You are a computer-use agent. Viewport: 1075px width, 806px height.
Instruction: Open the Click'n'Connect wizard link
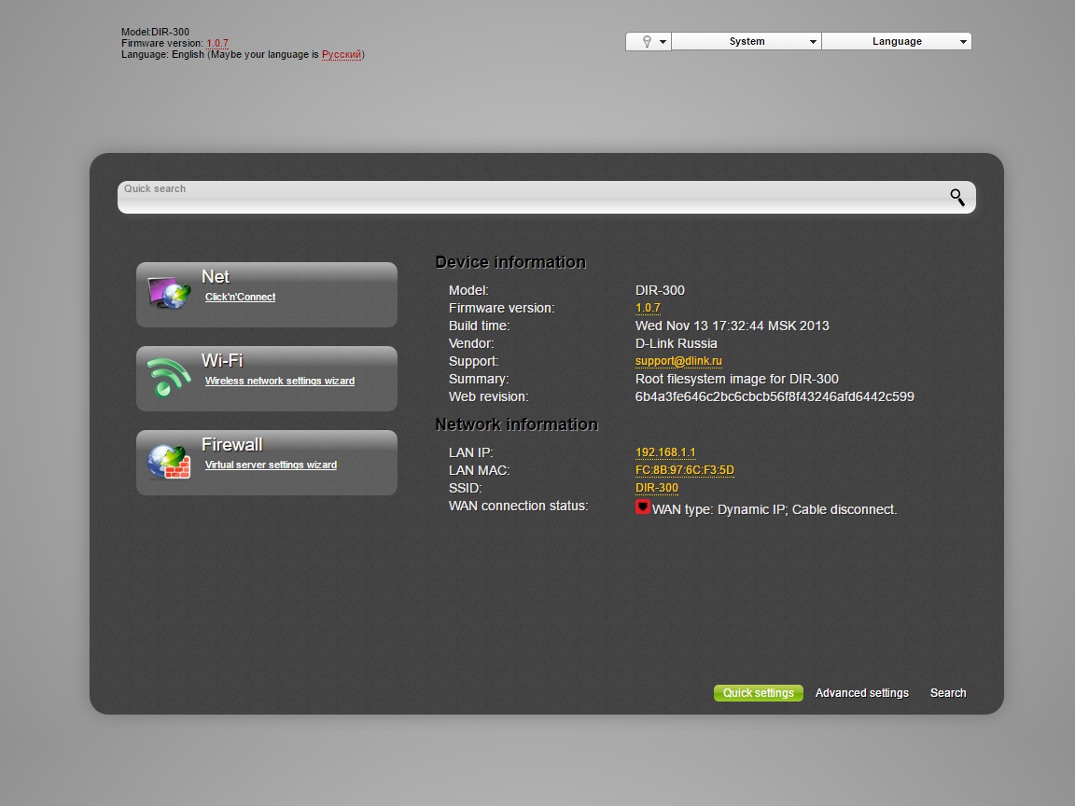tap(240, 297)
